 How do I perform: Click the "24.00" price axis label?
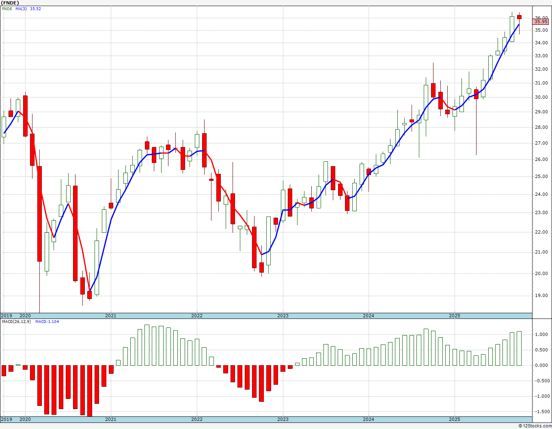click(x=541, y=194)
